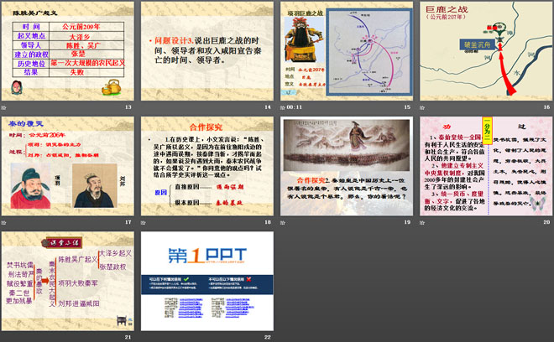
Task: Click slide number 20 label
Action: click(546, 222)
